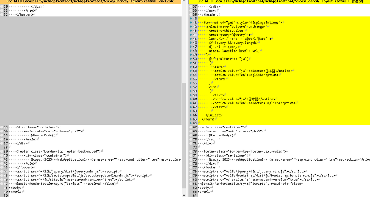370x197 pixels.
Task: Click the circle marker on right pane line 37
Action: [190, 6]
